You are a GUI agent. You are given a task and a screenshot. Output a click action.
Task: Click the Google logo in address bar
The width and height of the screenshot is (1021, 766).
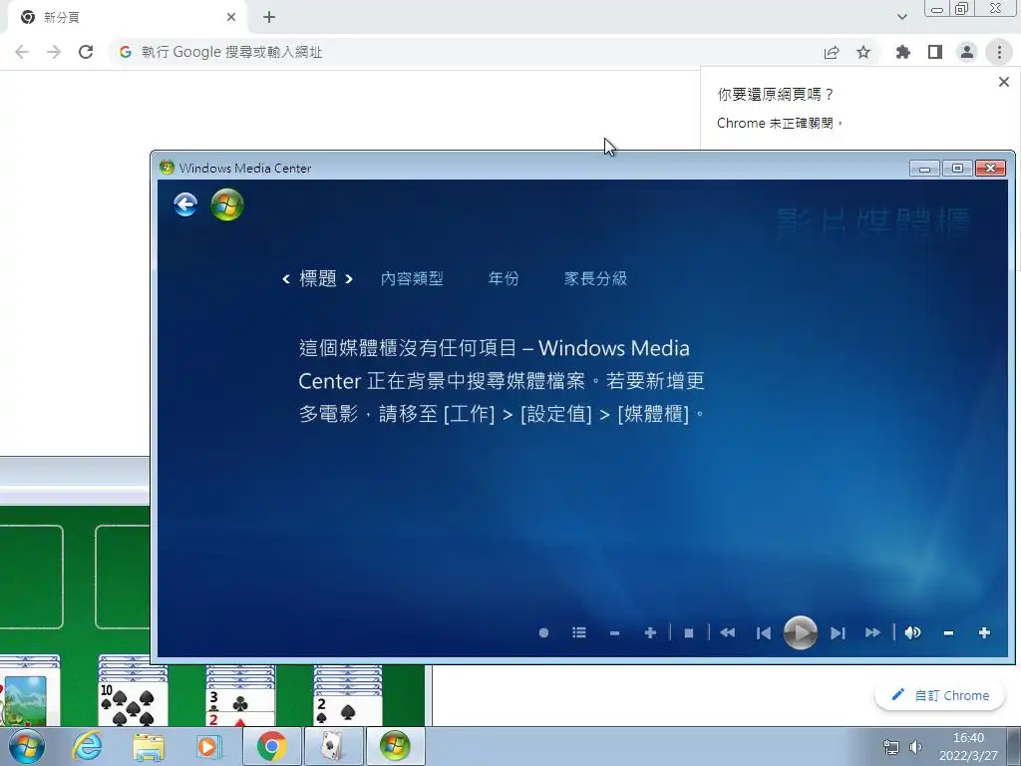tap(125, 52)
